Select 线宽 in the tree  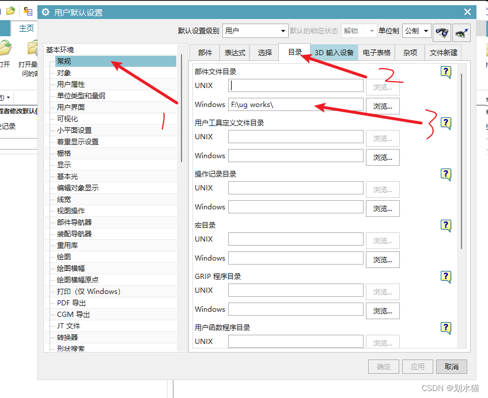click(64, 200)
